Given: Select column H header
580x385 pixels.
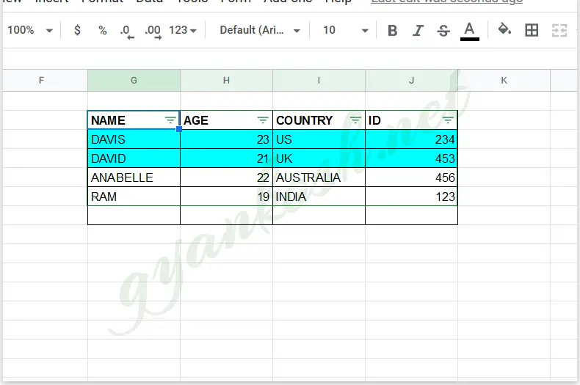Looking at the screenshot, I should (x=226, y=80).
